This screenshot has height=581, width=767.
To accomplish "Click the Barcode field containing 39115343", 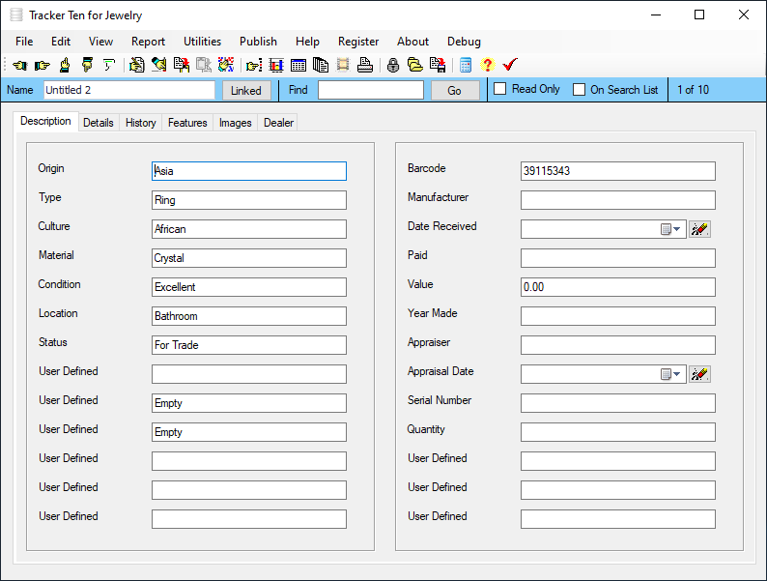I will [618, 171].
